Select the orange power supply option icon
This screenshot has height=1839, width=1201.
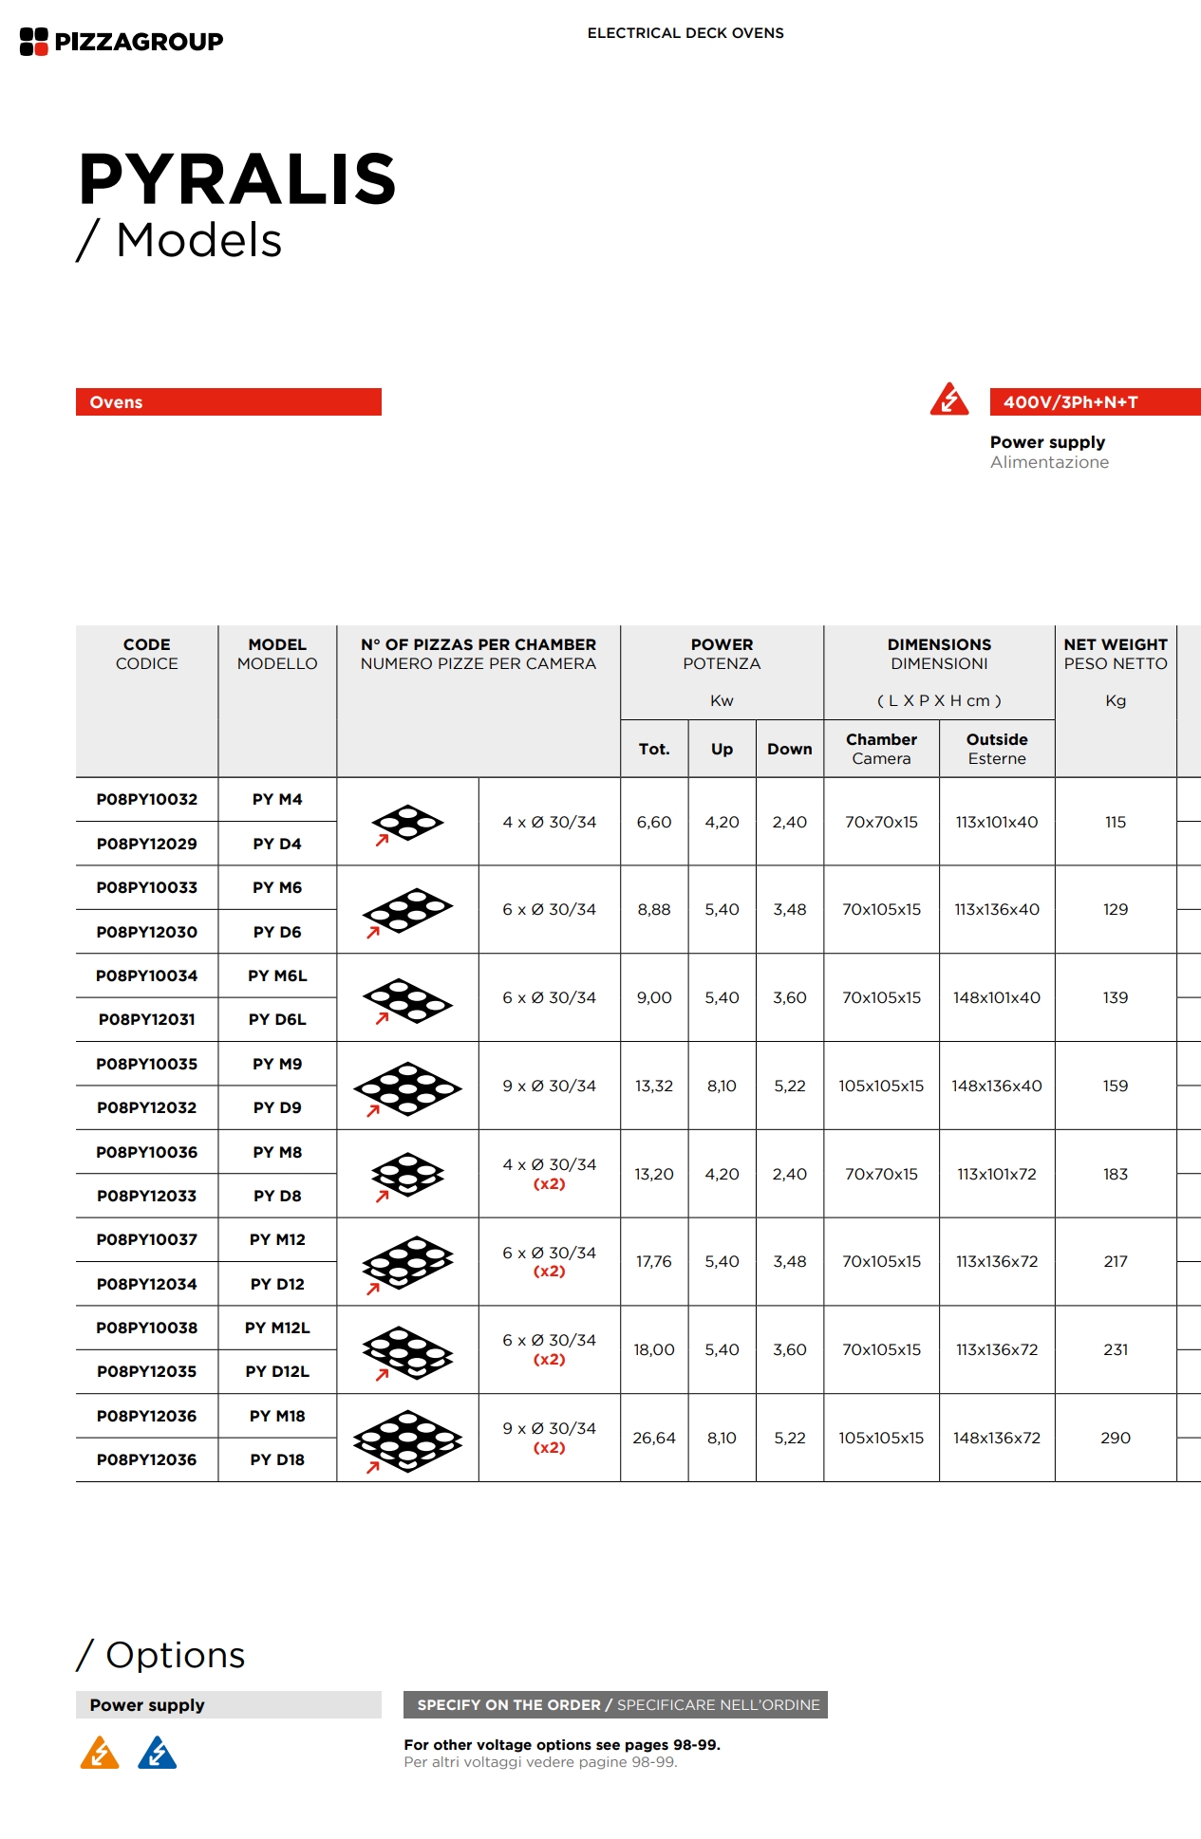pyautogui.click(x=100, y=1753)
